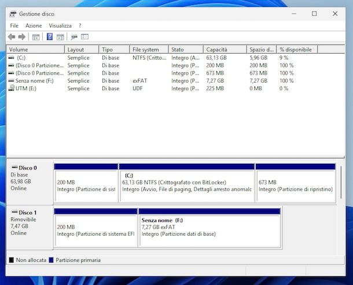Open the Azione menu
The height and width of the screenshot is (285, 353).
pos(34,25)
